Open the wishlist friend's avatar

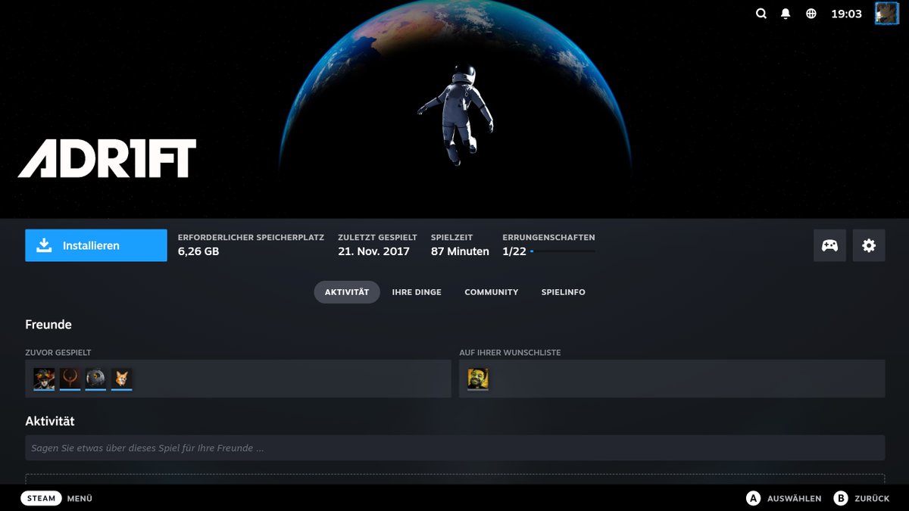click(478, 379)
